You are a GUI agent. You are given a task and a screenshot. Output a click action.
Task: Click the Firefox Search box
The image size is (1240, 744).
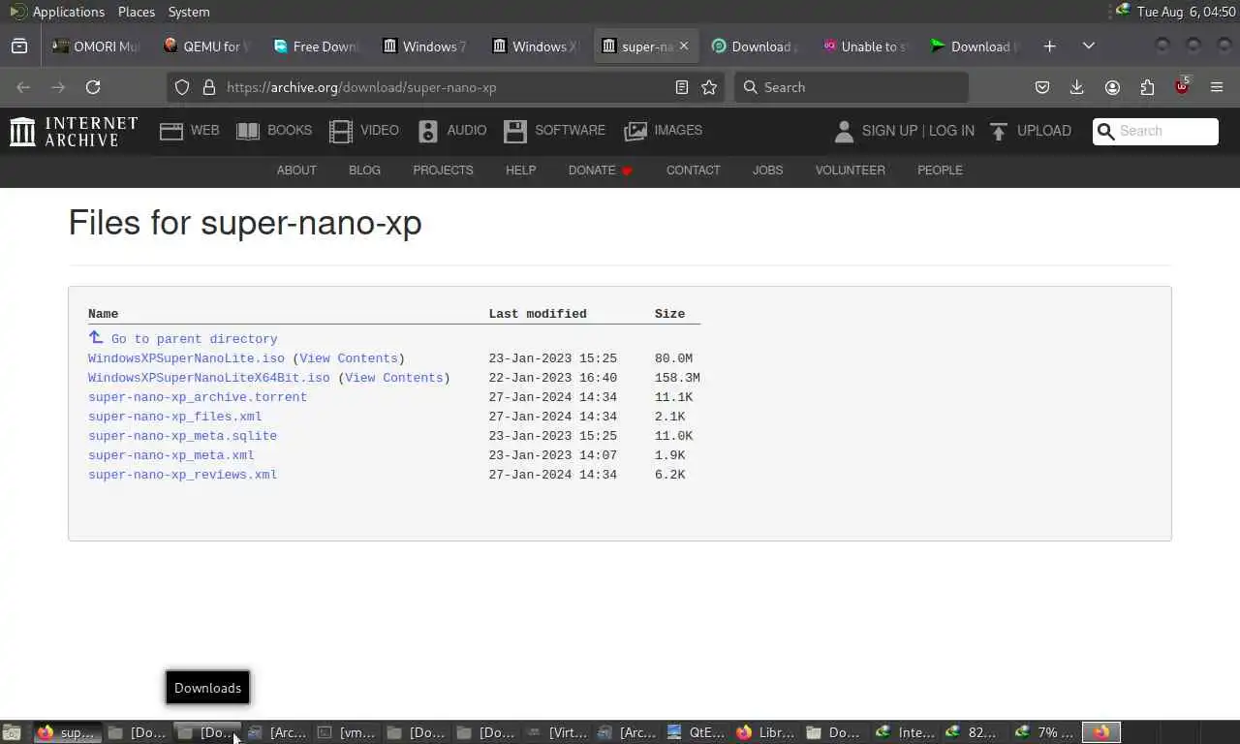click(852, 87)
